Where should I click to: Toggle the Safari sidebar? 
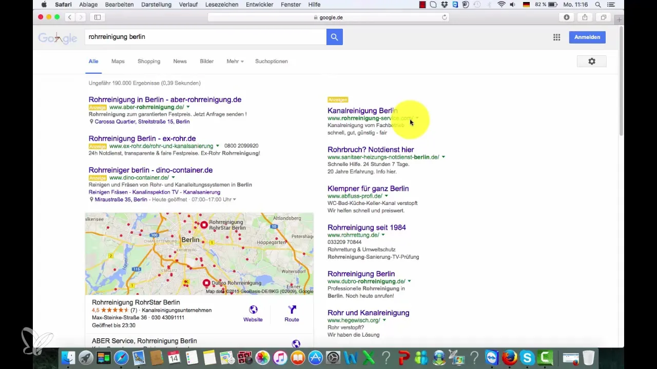point(97,17)
